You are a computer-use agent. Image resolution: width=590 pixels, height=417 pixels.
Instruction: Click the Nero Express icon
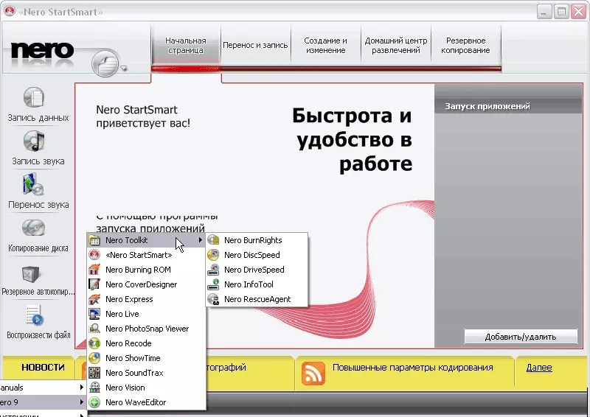(x=94, y=299)
